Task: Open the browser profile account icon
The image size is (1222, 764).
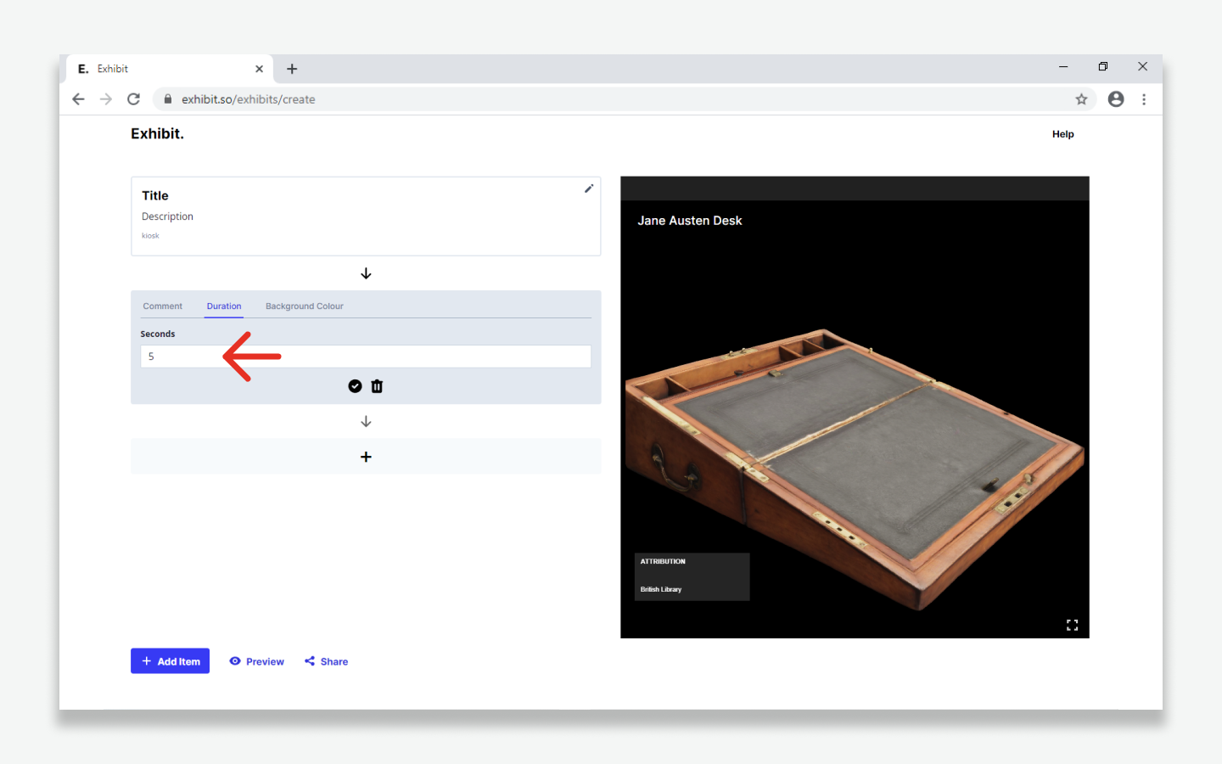Action: tap(1116, 99)
